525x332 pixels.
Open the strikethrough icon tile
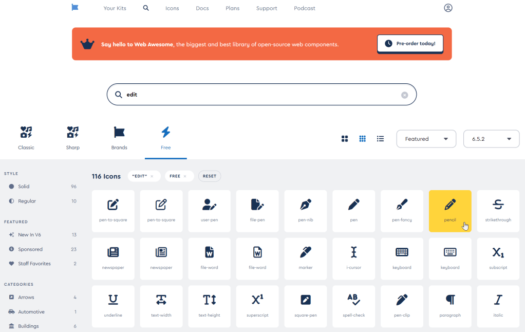[x=498, y=211]
